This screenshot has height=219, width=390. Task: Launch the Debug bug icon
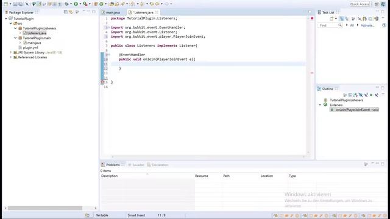point(66,4)
